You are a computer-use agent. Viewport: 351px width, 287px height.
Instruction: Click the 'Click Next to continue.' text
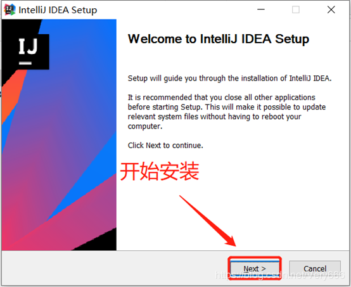(x=165, y=145)
